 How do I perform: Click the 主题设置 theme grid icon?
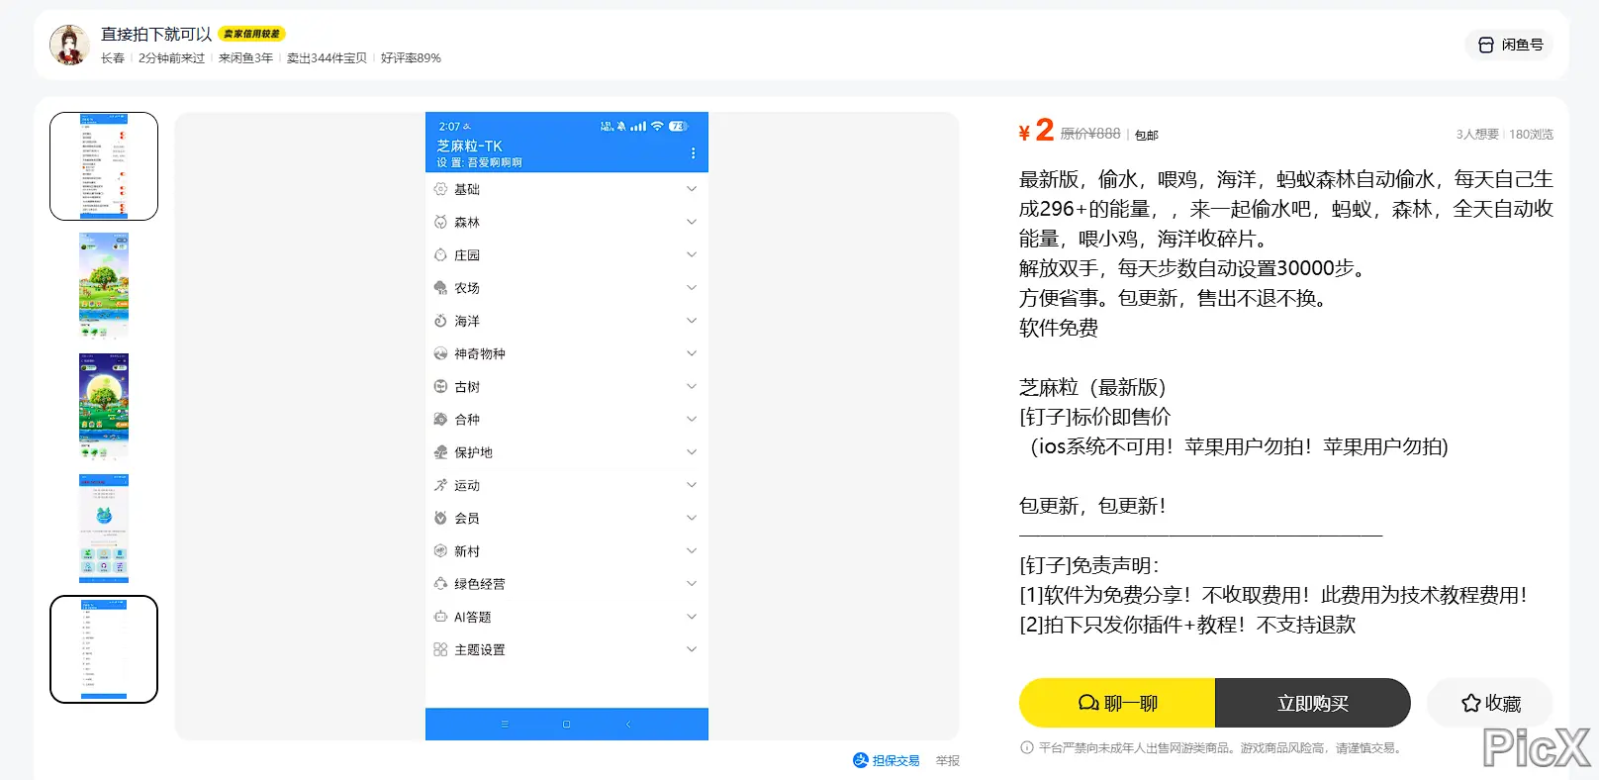tap(440, 649)
